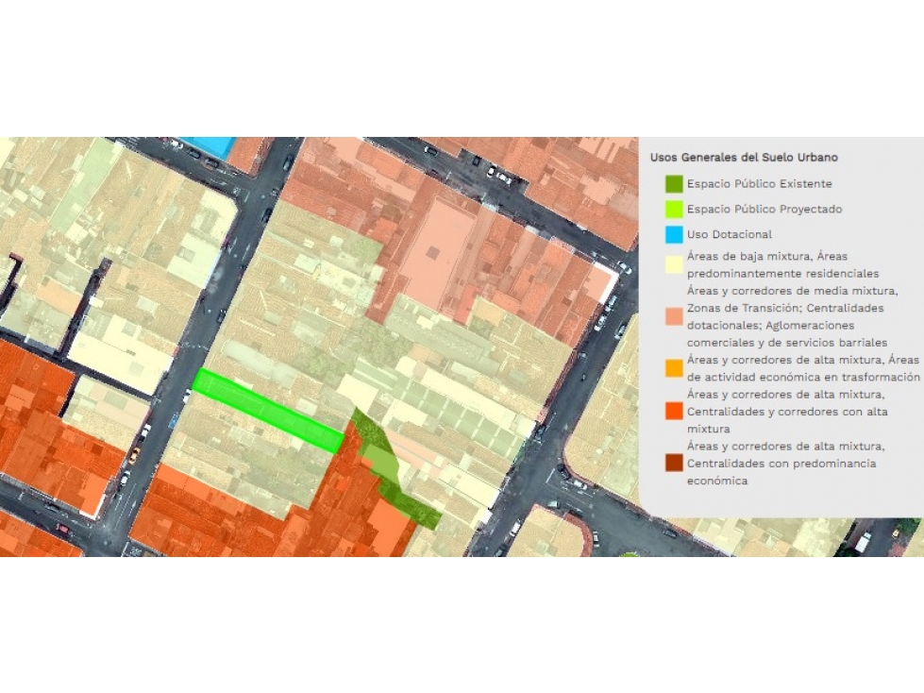Click the orange 'actividad económica en trasformación' swatch
Screen dimensions: 924x693
click(674, 368)
